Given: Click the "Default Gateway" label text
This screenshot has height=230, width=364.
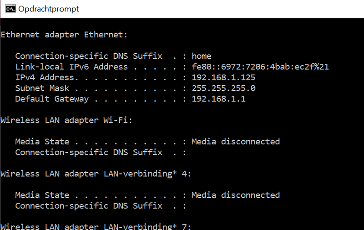Looking at the screenshot, I should tap(52, 99).
